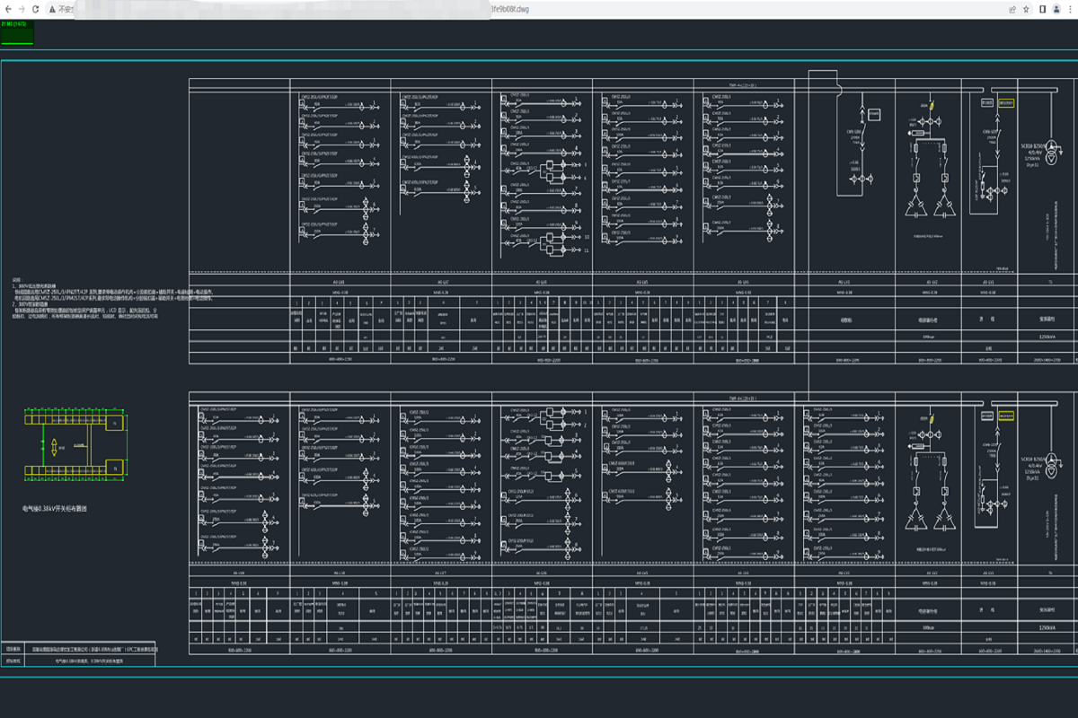Click the yellow double-headed arrow in layout plan
This screenshot has height=718, width=1078.
pyautogui.click(x=53, y=445)
